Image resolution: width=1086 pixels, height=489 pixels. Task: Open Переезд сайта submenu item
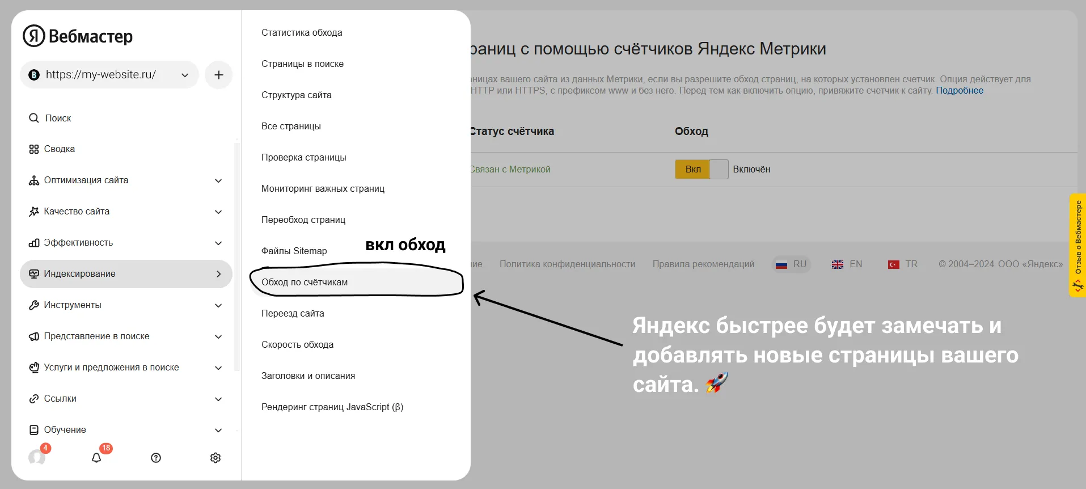coord(293,314)
